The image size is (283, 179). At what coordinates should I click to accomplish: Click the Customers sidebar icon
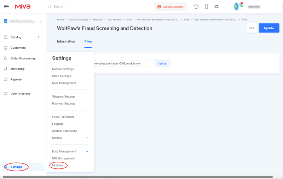(6, 48)
